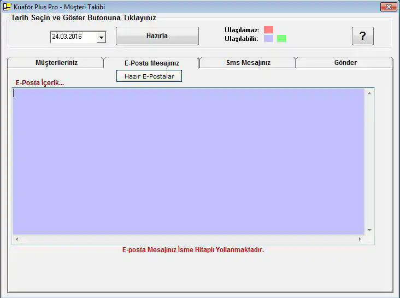Open the Hazır E-Postalar templates button
The height and width of the screenshot is (298, 400).
click(149, 76)
